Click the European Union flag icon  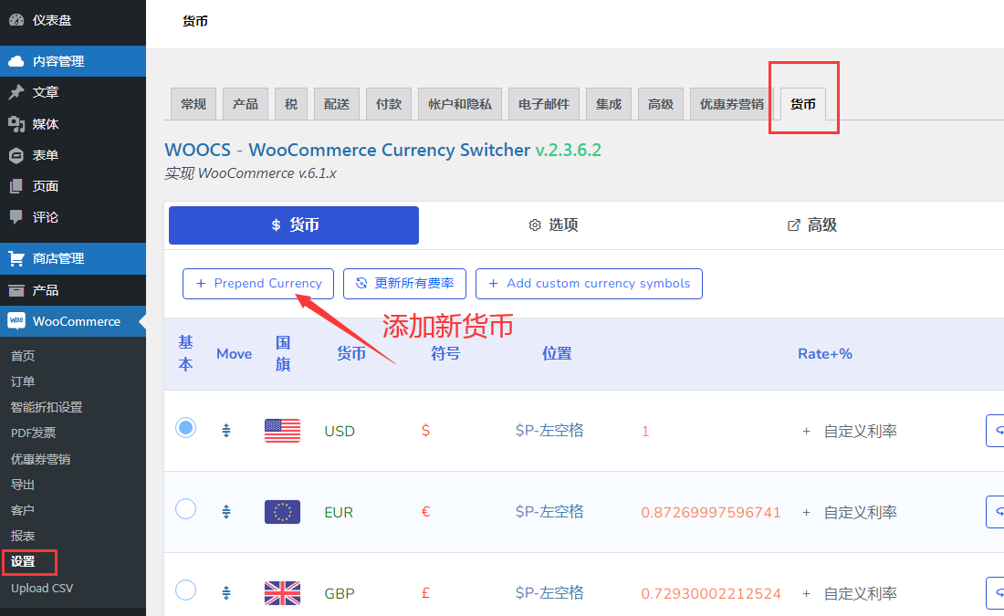(x=282, y=512)
